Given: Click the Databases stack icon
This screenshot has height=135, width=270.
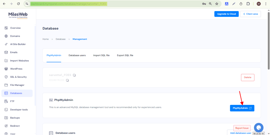Looking at the screenshot, I should click(x=6, y=93).
